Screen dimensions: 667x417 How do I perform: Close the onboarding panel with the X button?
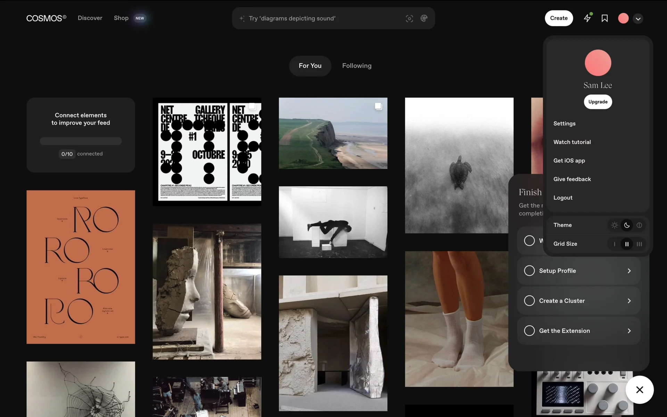click(x=640, y=390)
